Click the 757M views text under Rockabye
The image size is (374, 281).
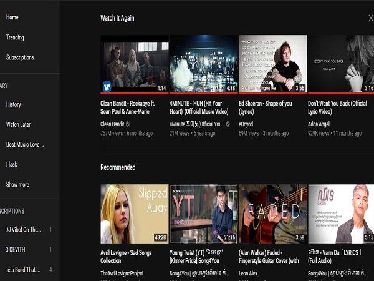112,134
